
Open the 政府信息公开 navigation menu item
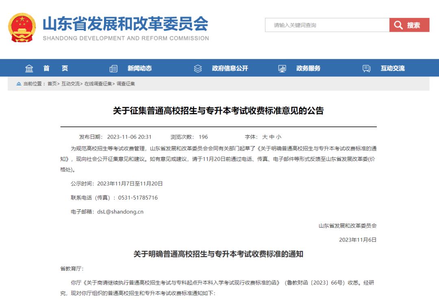(x=230, y=68)
